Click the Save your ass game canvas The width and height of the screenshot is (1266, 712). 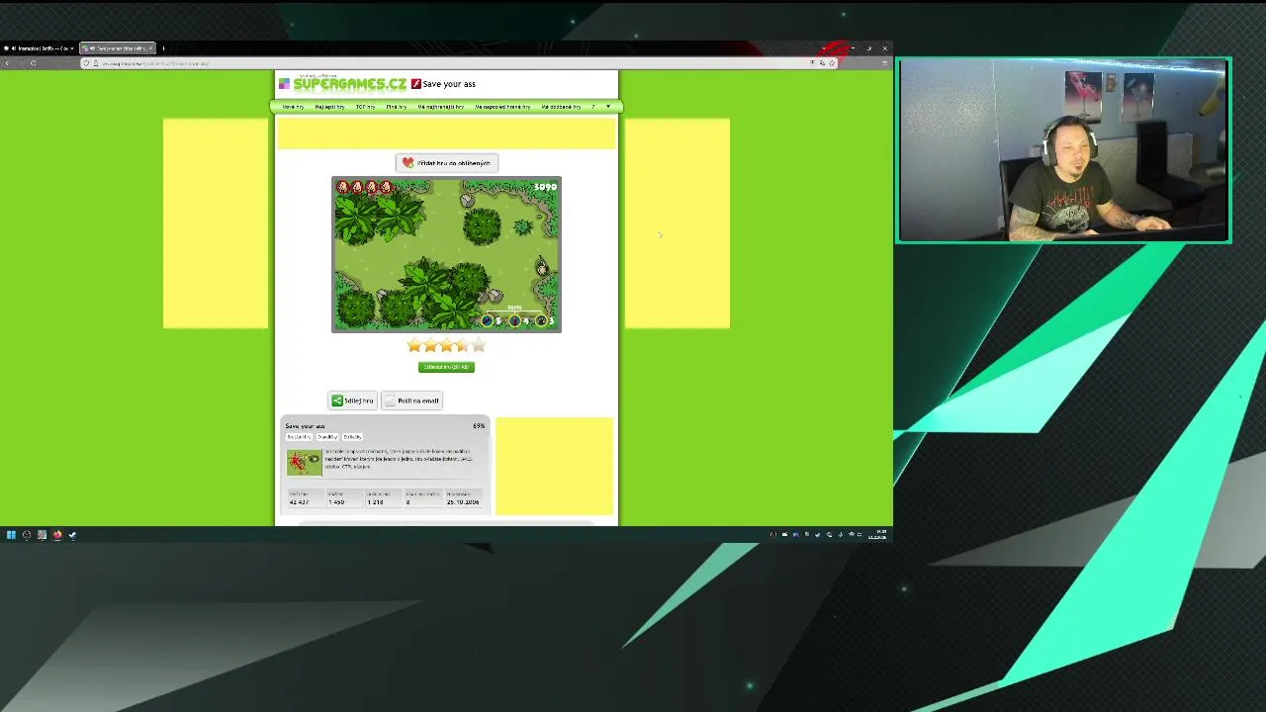coord(446,254)
